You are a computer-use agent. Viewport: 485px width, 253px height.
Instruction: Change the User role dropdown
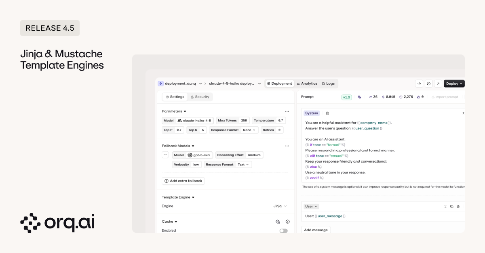click(311, 206)
